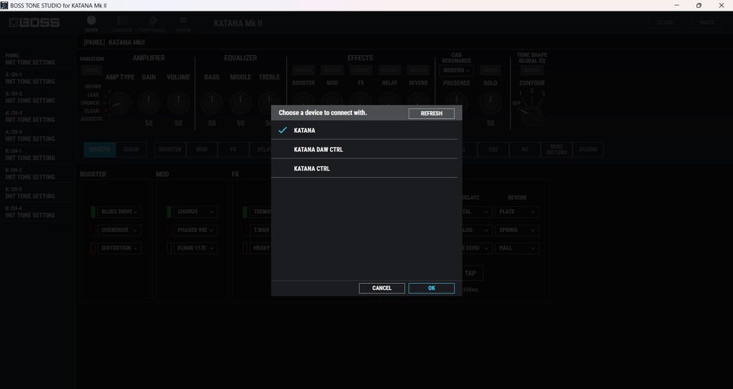
Task: Switch to the NS tab
Action: coord(525,149)
